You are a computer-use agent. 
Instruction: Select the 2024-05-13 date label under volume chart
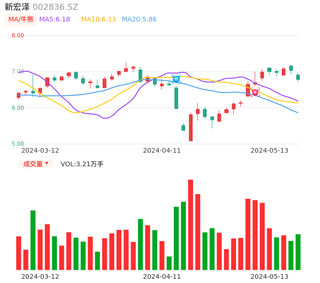(270, 276)
